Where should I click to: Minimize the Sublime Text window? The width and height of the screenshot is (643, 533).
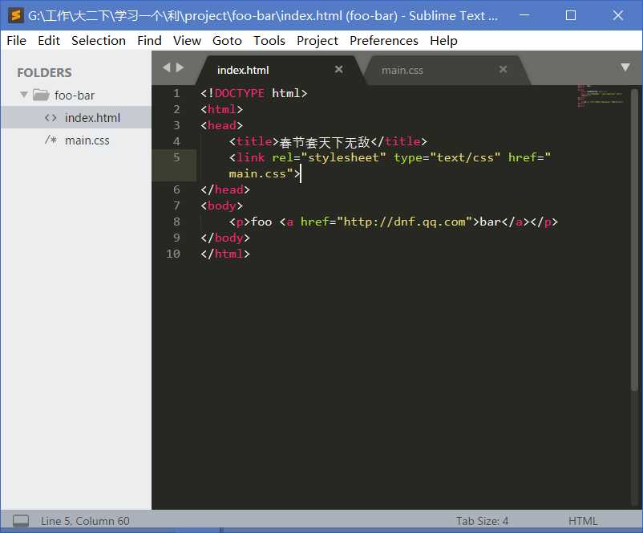(524, 15)
